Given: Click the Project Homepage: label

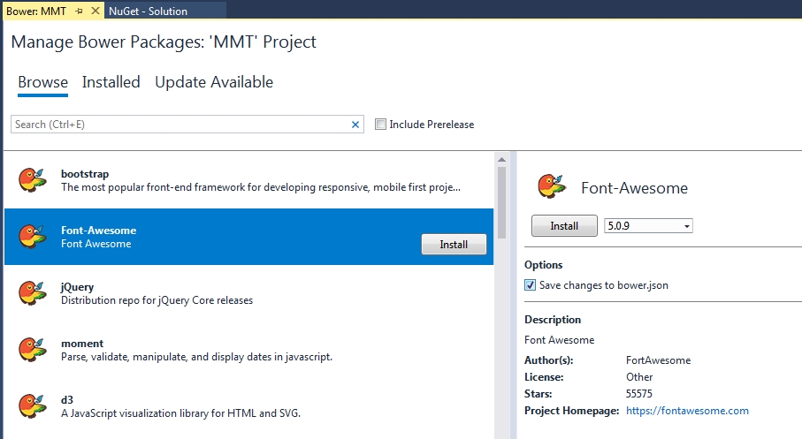Looking at the screenshot, I should [x=571, y=411].
